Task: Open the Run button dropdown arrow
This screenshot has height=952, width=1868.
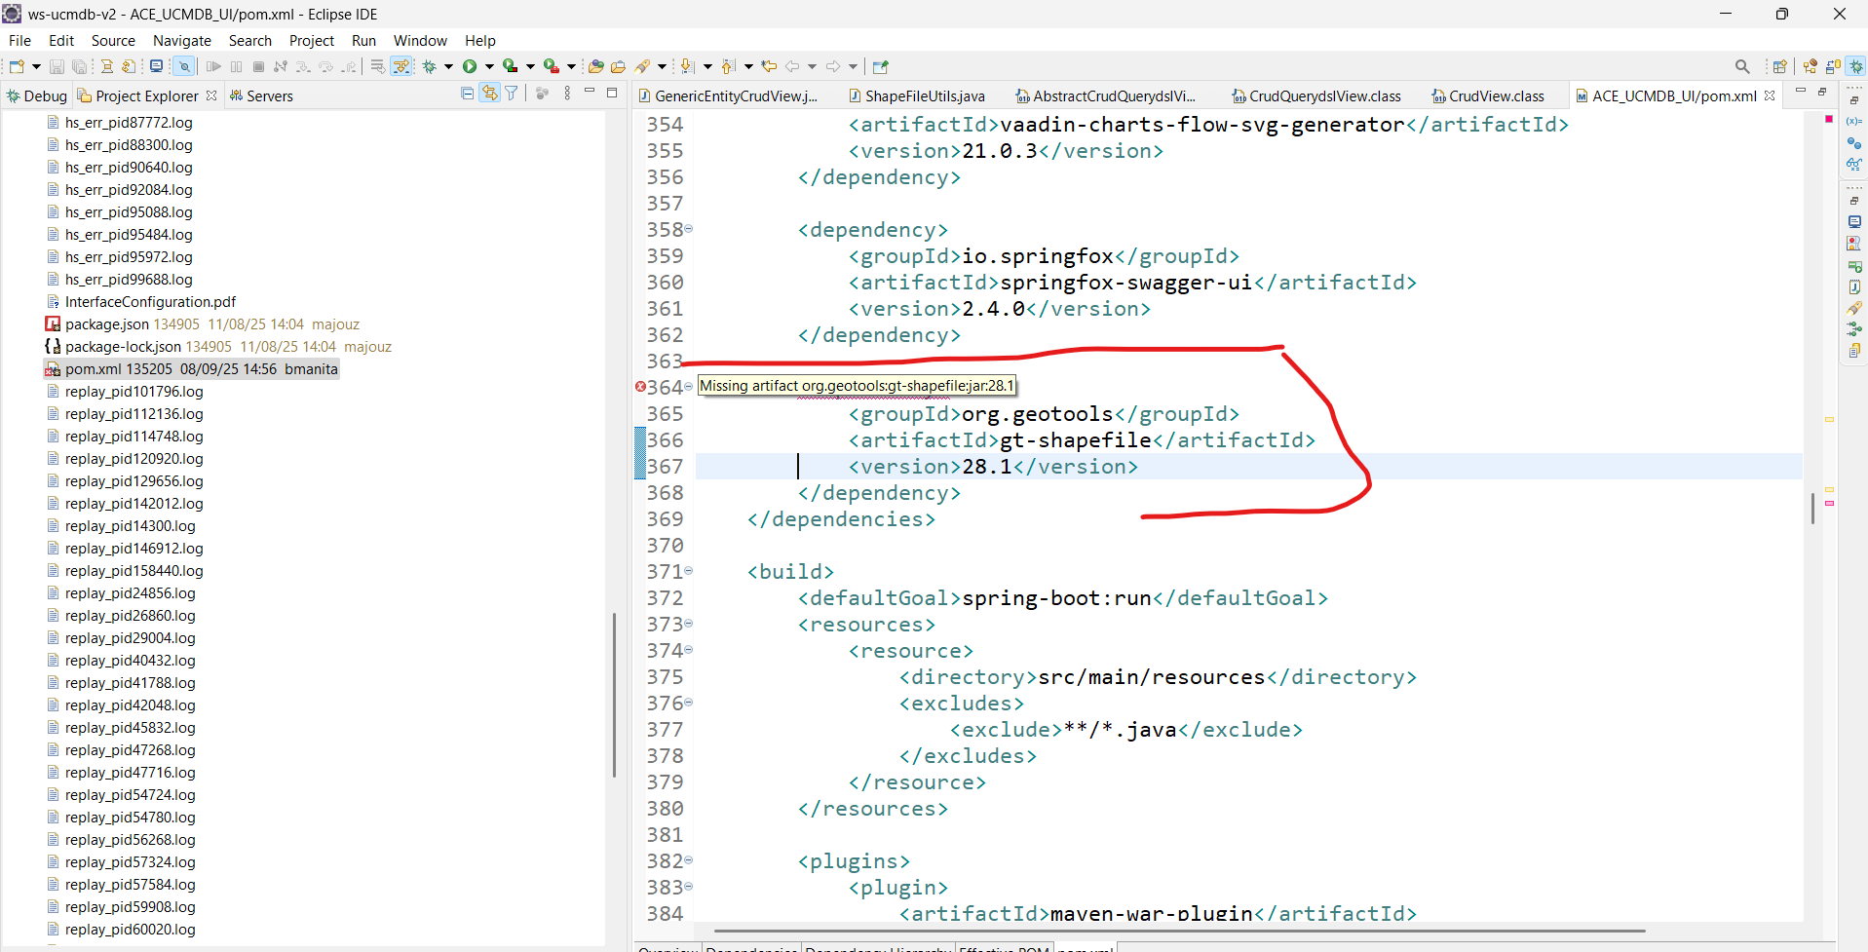Action: pos(487,66)
